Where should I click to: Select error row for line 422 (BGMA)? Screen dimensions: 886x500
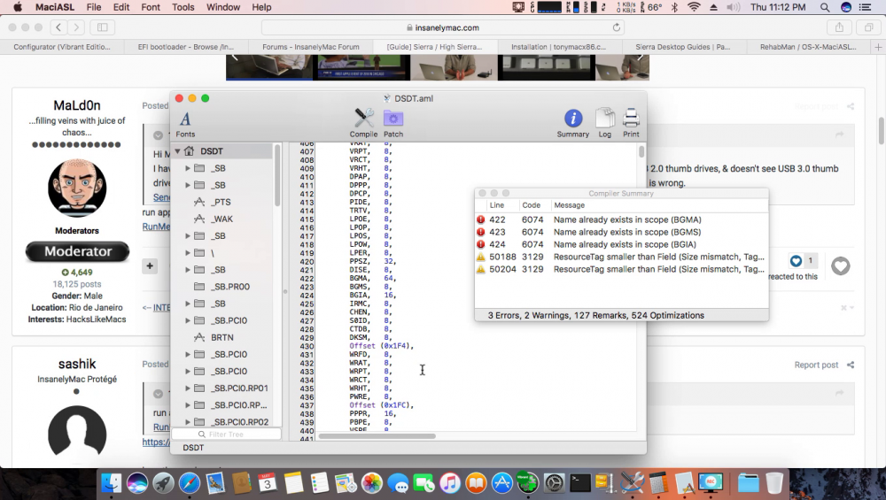coord(622,219)
